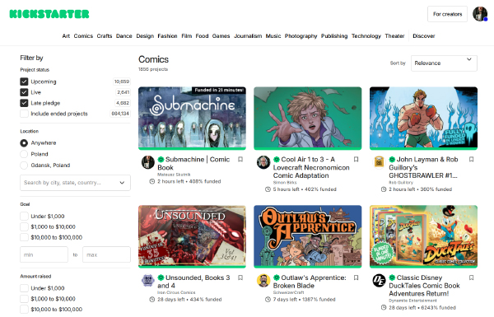This screenshot has height=317, width=494.
Task: Uncheck the Upcoming project status
Action: pyautogui.click(x=24, y=82)
